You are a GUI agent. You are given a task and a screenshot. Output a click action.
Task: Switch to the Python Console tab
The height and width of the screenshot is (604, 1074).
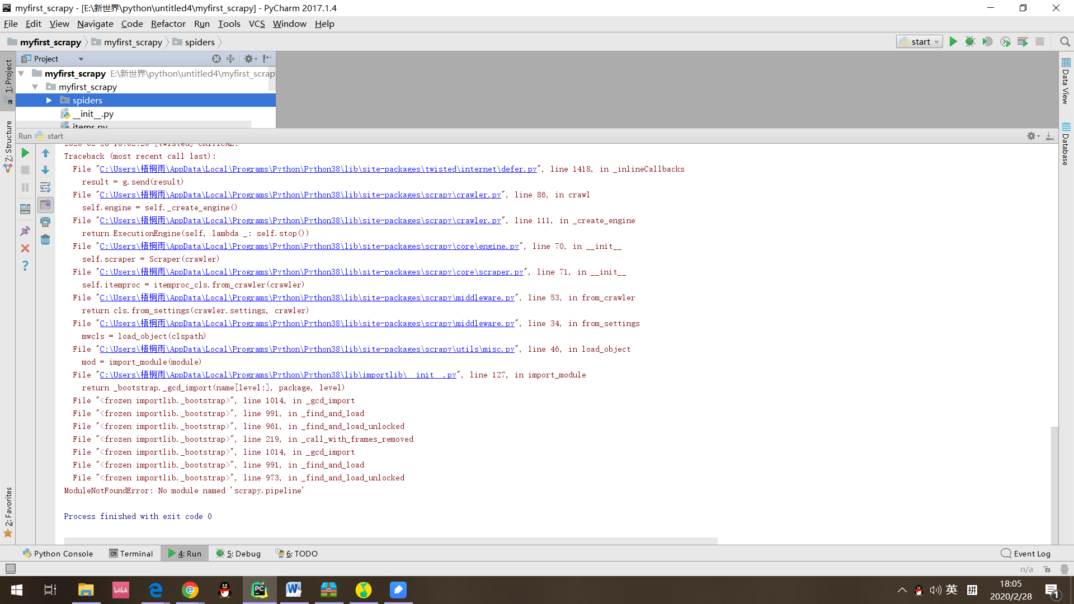coord(58,554)
